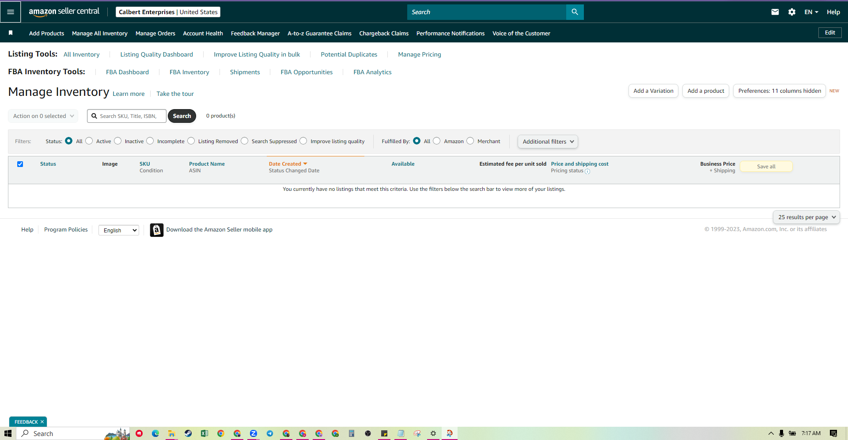
Task: Click the bookmark icon beside Add Products
Action: (x=11, y=33)
